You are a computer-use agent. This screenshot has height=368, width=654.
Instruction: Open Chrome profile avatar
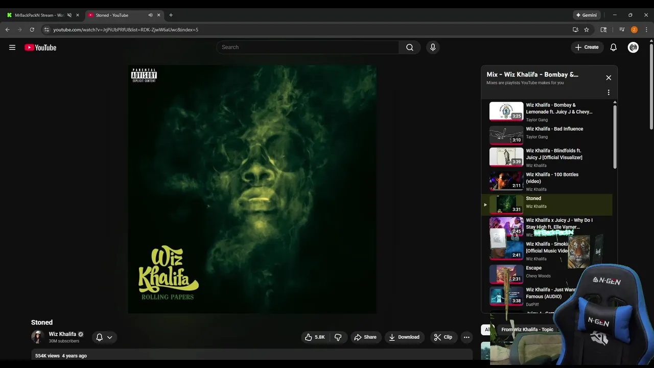[634, 30]
